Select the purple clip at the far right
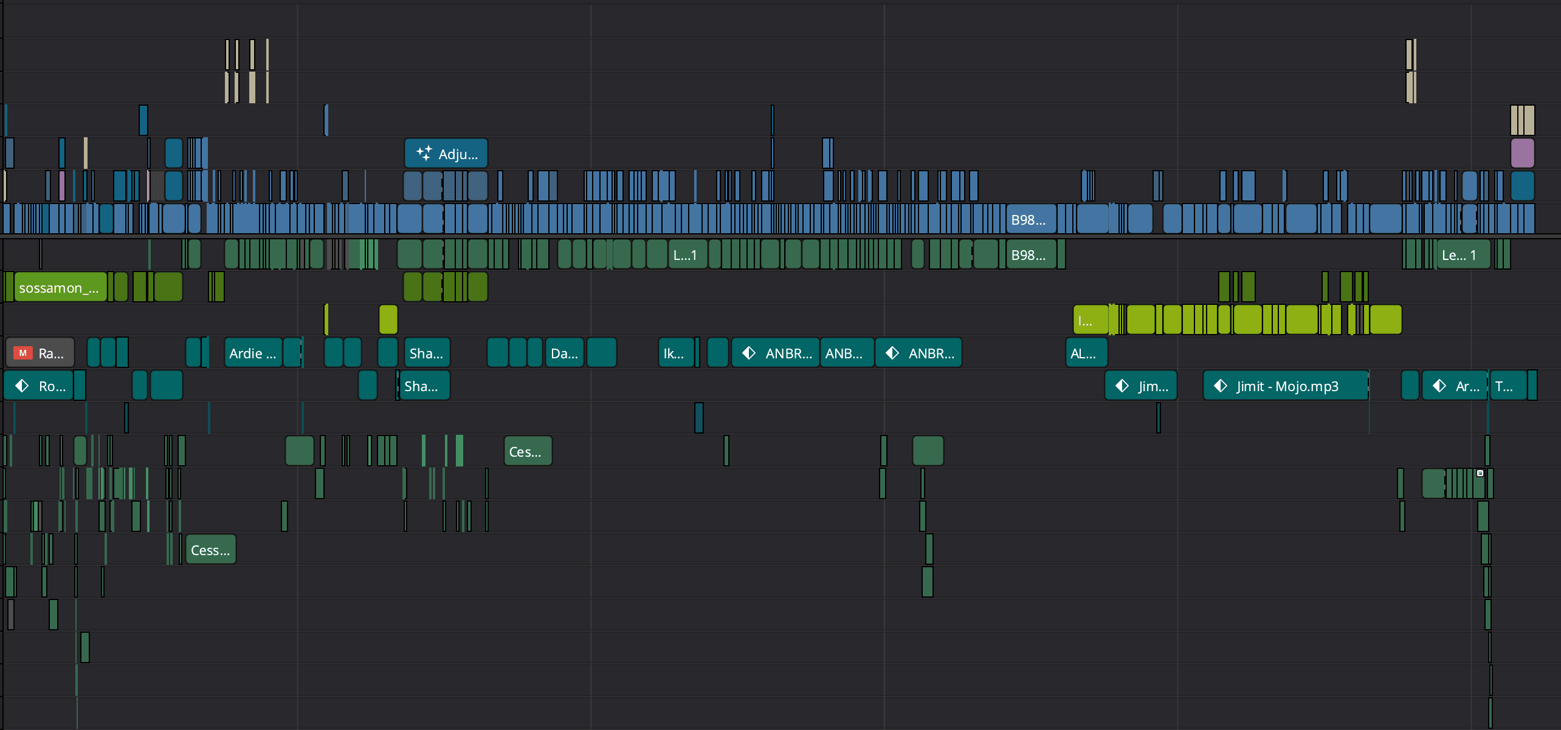The image size is (1561, 730). tap(1522, 153)
